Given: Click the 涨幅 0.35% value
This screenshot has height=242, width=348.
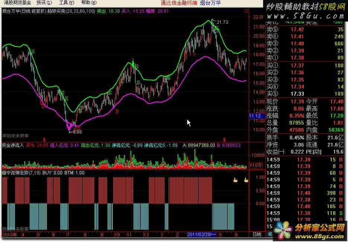Looking at the screenshot, I should [x=297, y=116].
